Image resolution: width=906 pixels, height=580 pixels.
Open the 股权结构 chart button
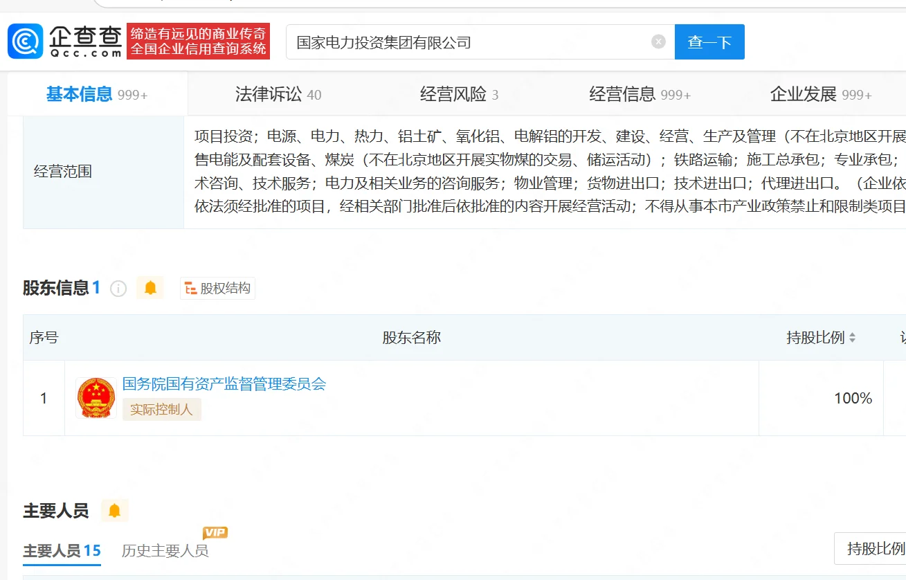click(217, 288)
